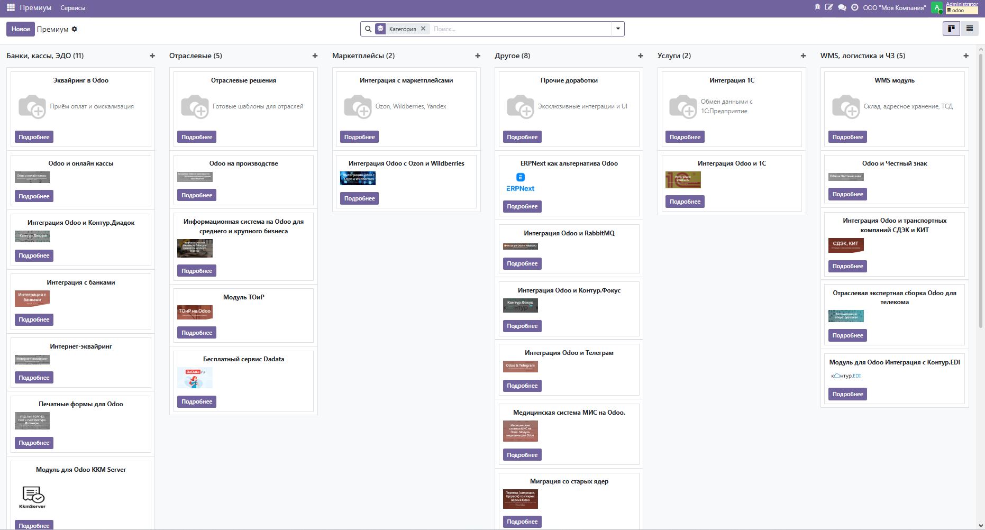Viewport: 985px width, 530px height.
Task: Open thumbnail of СДЭК и КИТ integration card
Action: [846, 245]
